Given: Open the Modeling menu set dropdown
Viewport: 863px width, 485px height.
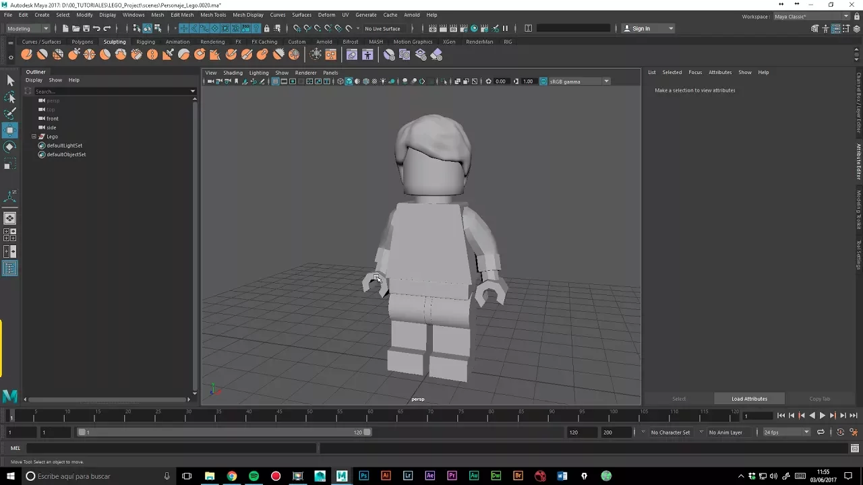Looking at the screenshot, I should tap(28, 28).
